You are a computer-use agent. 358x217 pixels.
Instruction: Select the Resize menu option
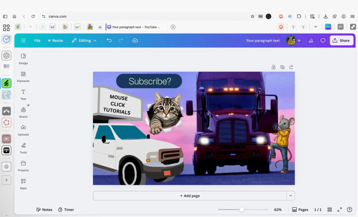point(55,40)
